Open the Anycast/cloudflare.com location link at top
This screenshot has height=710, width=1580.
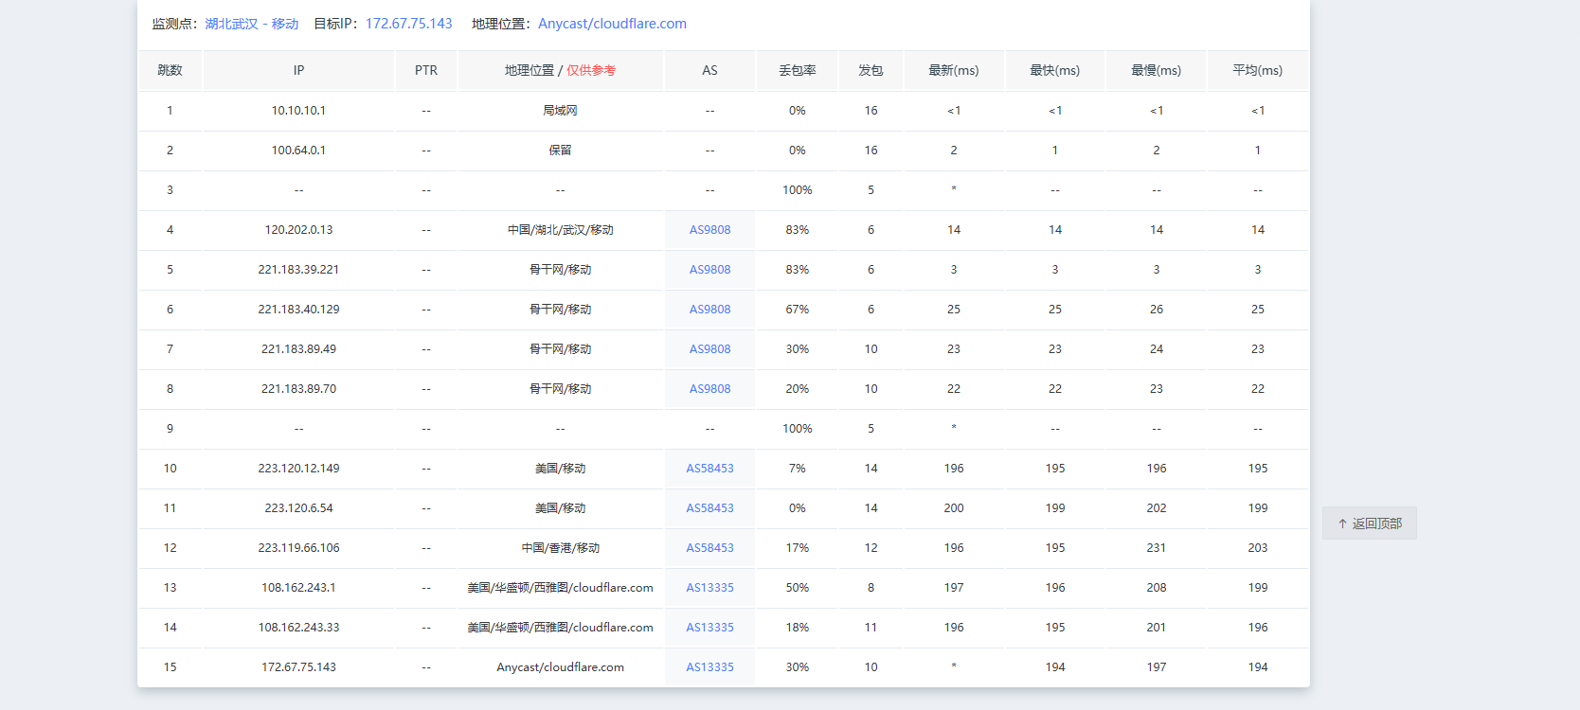click(x=612, y=24)
